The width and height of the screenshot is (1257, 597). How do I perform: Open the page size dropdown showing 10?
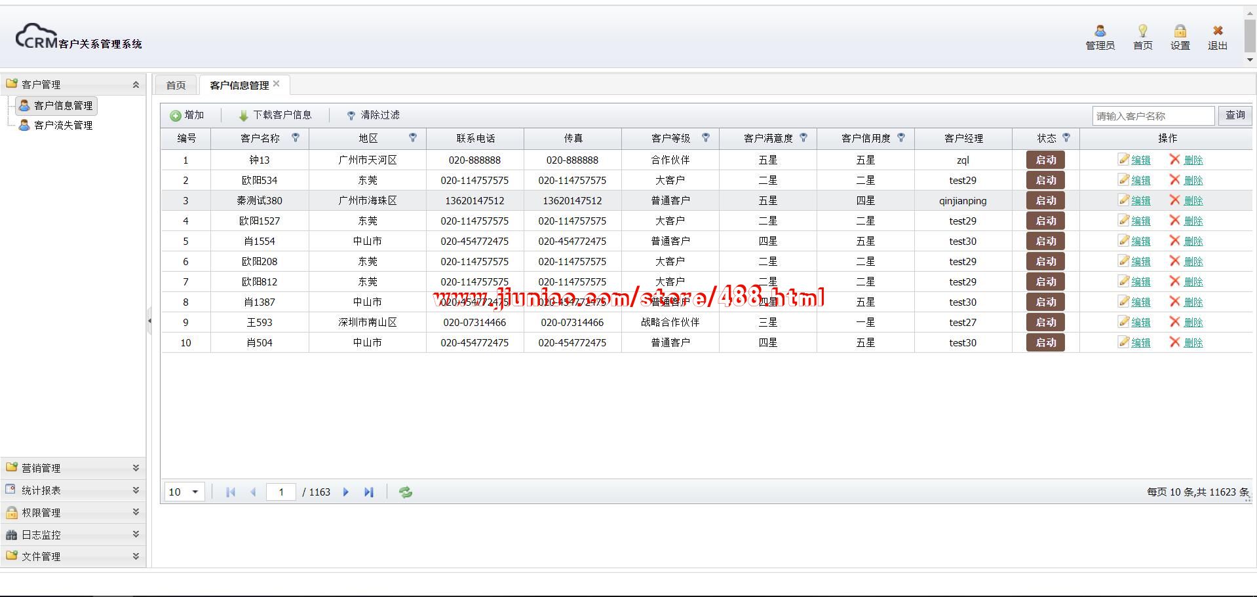point(184,492)
